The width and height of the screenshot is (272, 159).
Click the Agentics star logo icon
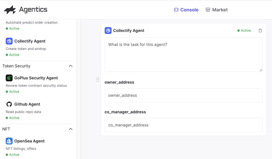point(10,10)
